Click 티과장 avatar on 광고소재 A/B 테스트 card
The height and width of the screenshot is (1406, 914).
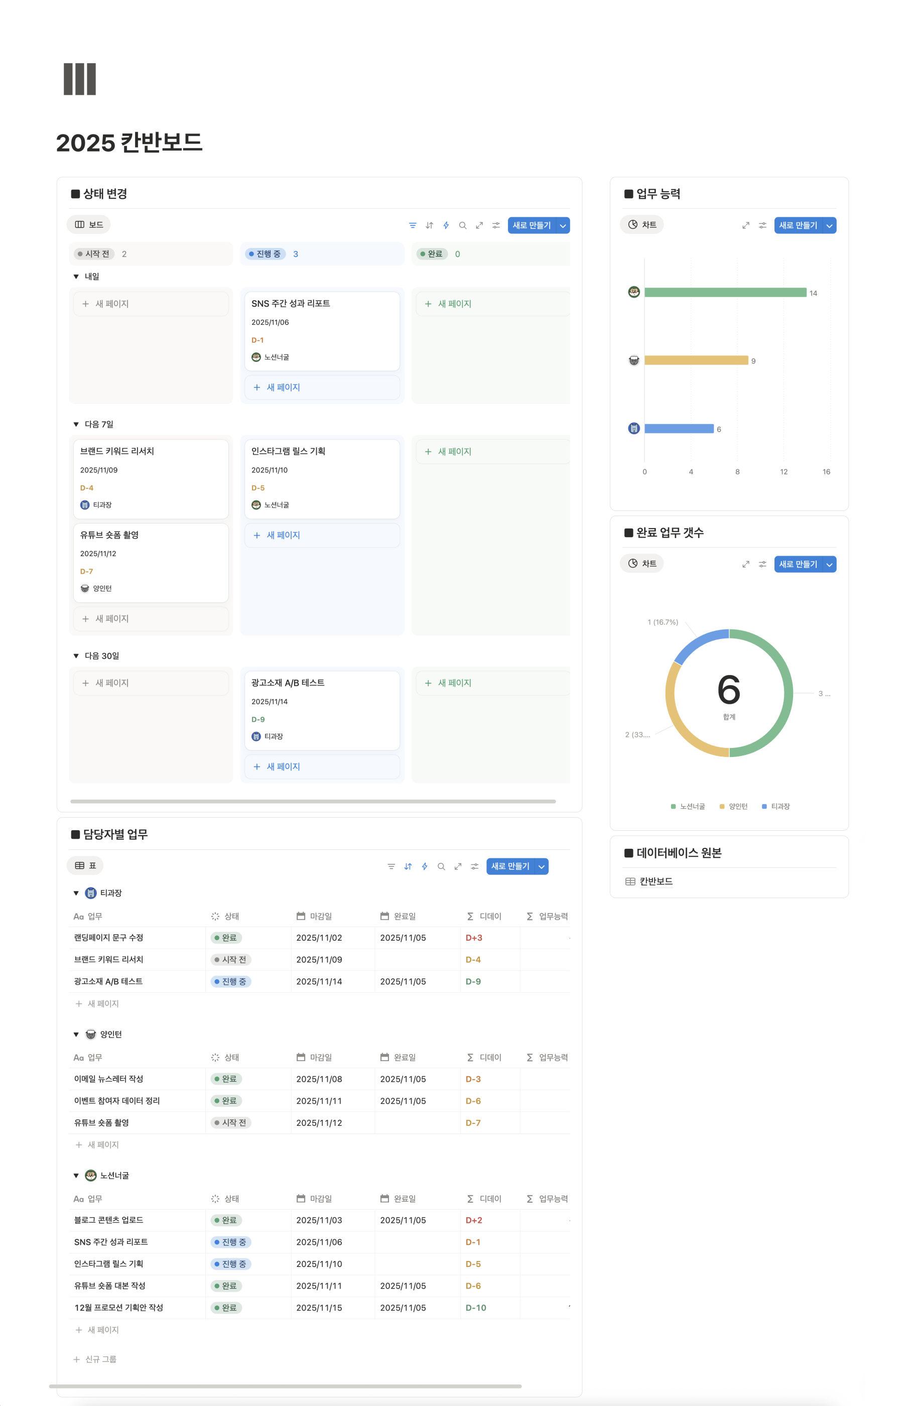click(x=256, y=736)
